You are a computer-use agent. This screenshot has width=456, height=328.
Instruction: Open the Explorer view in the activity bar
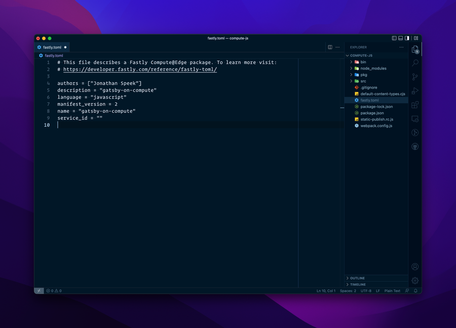click(x=415, y=49)
